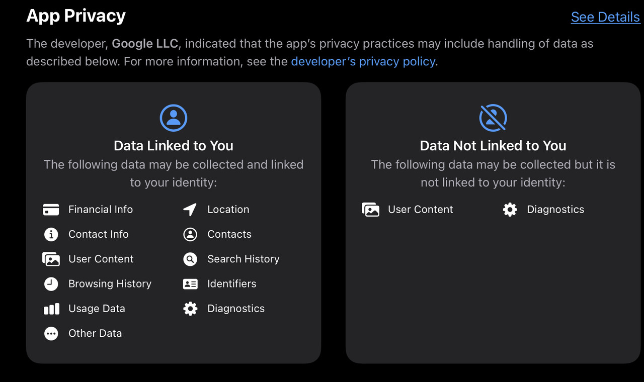Click User Content label under Data Linked to You

pyautogui.click(x=101, y=259)
